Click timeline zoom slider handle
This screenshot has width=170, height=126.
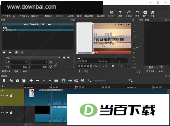(105, 81)
